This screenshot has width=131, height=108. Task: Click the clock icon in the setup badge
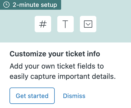pyautogui.click(x=6, y=5)
